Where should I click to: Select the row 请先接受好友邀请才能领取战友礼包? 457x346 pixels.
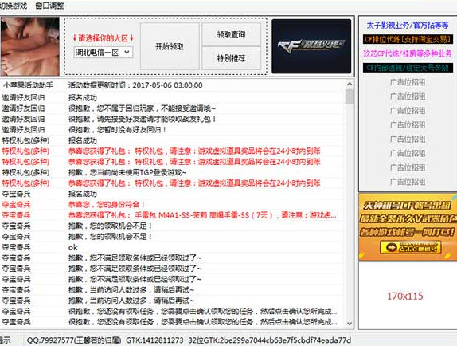click(x=173, y=119)
